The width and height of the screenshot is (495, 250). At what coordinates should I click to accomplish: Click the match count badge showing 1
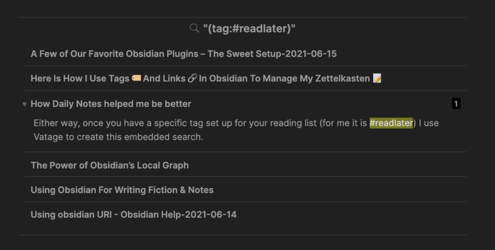[x=456, y=103]
